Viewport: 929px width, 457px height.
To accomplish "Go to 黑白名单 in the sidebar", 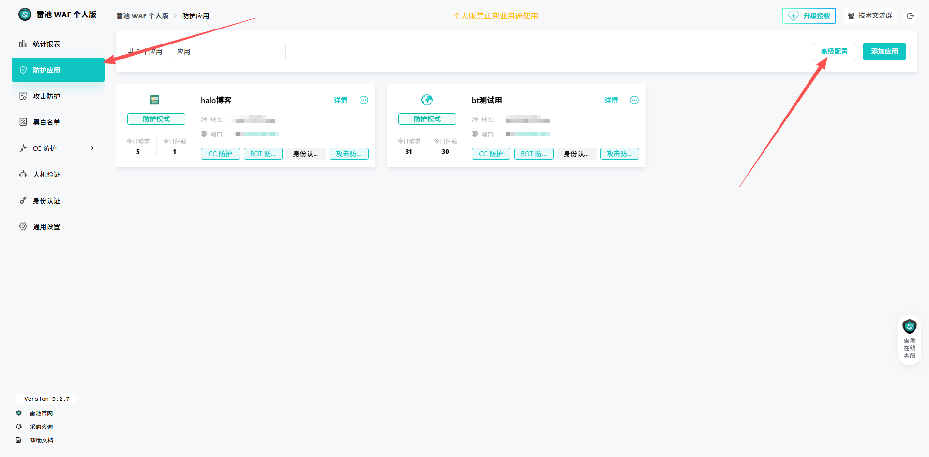I will point(46,122).
